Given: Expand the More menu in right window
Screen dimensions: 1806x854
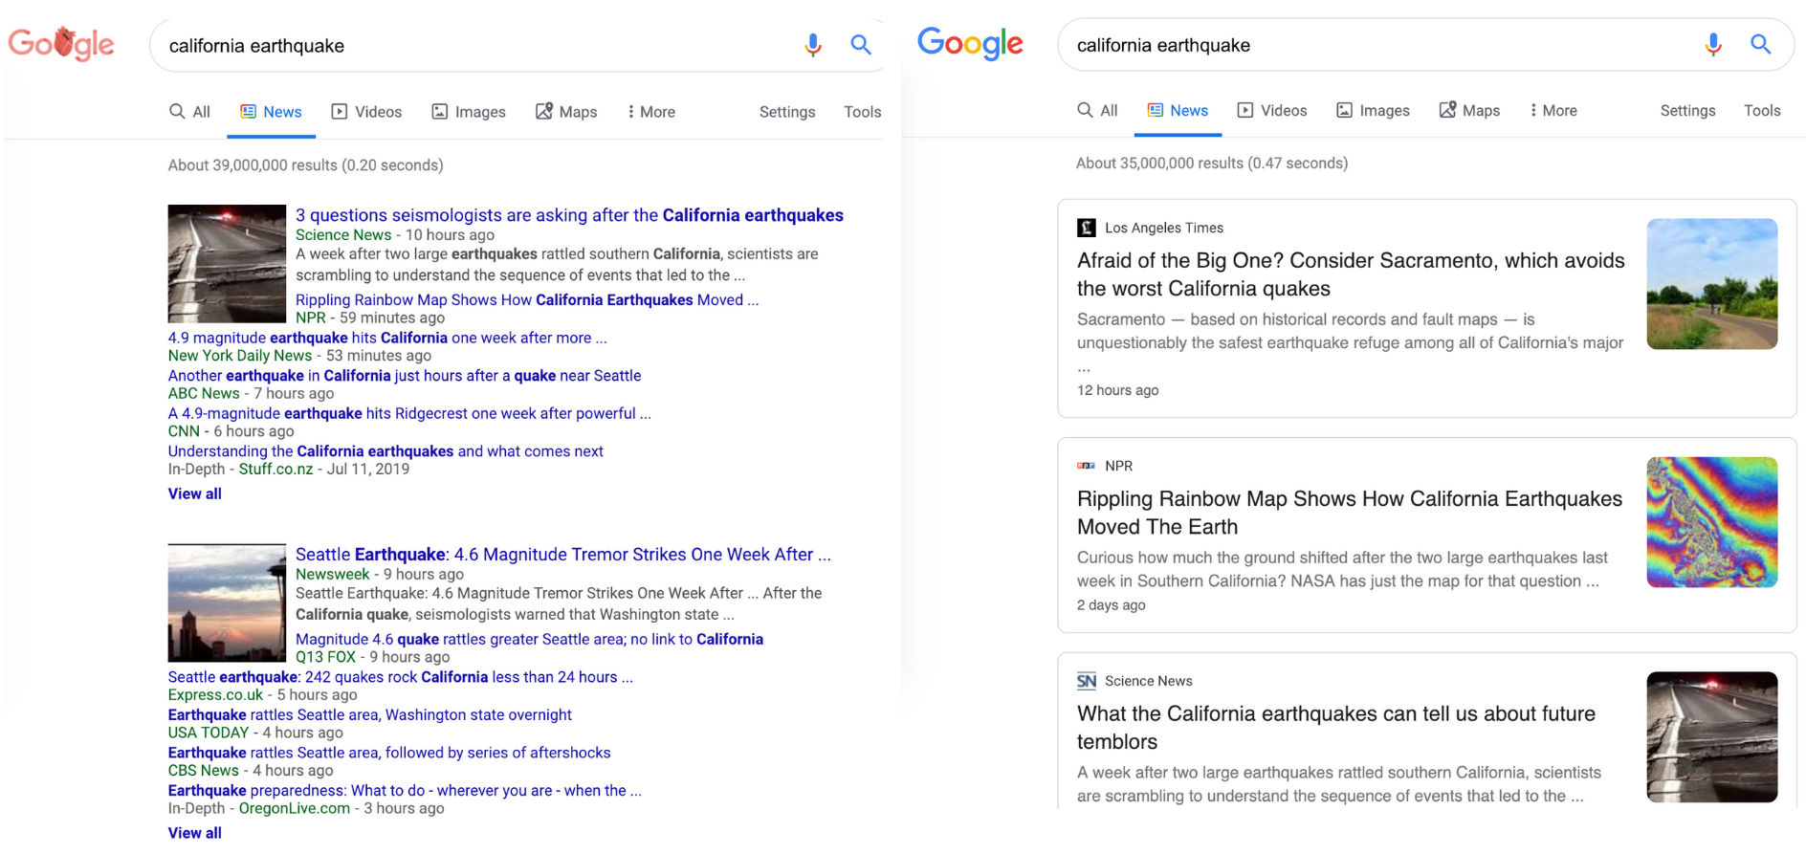Looking at the screenshot, I should pyautogui.click(x=1553, y=111).
